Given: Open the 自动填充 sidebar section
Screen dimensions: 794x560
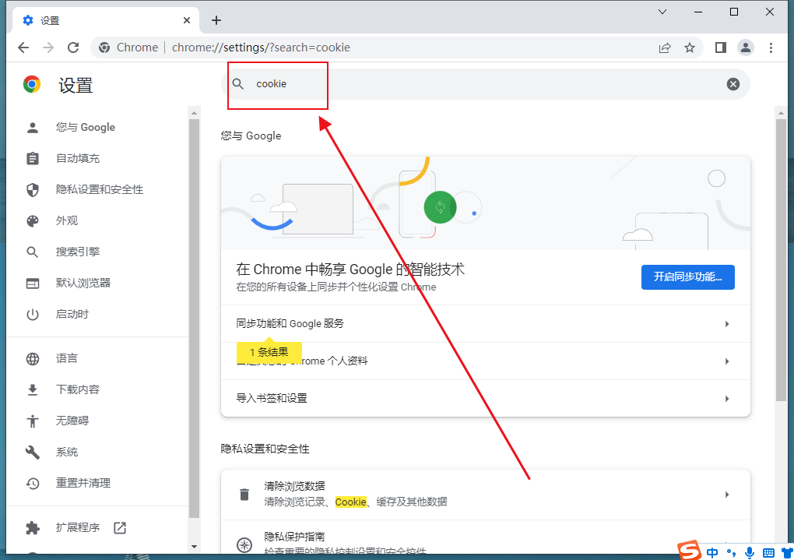Looking at the screenshot, I should (78, 159).
